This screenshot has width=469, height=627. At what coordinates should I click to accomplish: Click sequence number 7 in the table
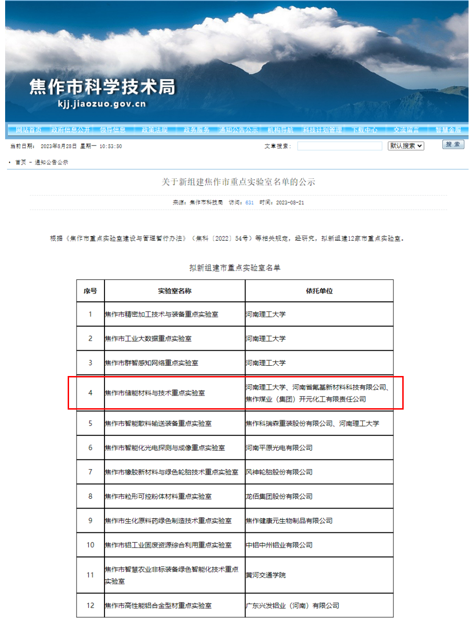(91, 472)
